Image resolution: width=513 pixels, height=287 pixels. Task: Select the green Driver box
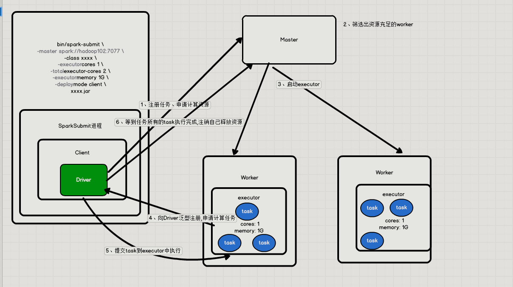(84, 180)
